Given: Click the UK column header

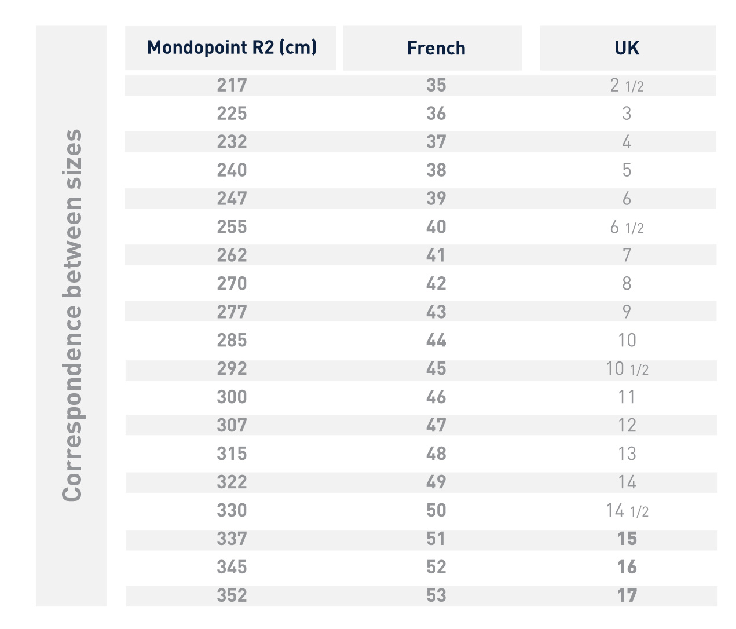Looking at the screenshot, I should (627, 48).
